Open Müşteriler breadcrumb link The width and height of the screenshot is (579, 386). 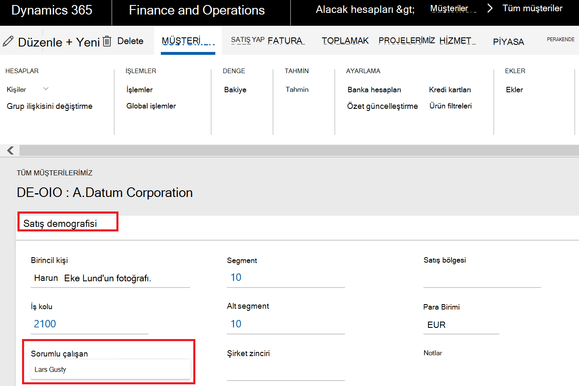[x=449, y=8]
